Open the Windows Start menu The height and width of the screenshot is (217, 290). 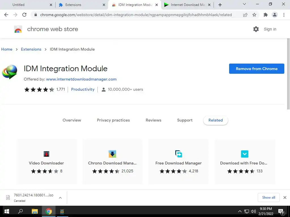click(7, 211)
